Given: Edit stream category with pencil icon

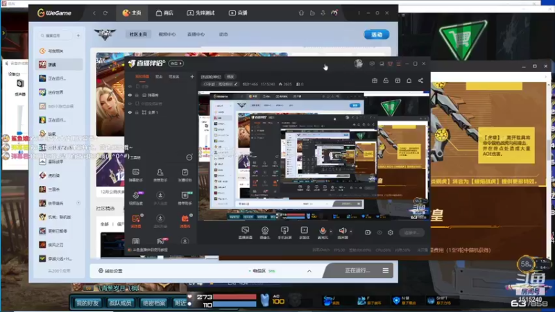Looking at the screenshot, I should click(236, 84).
